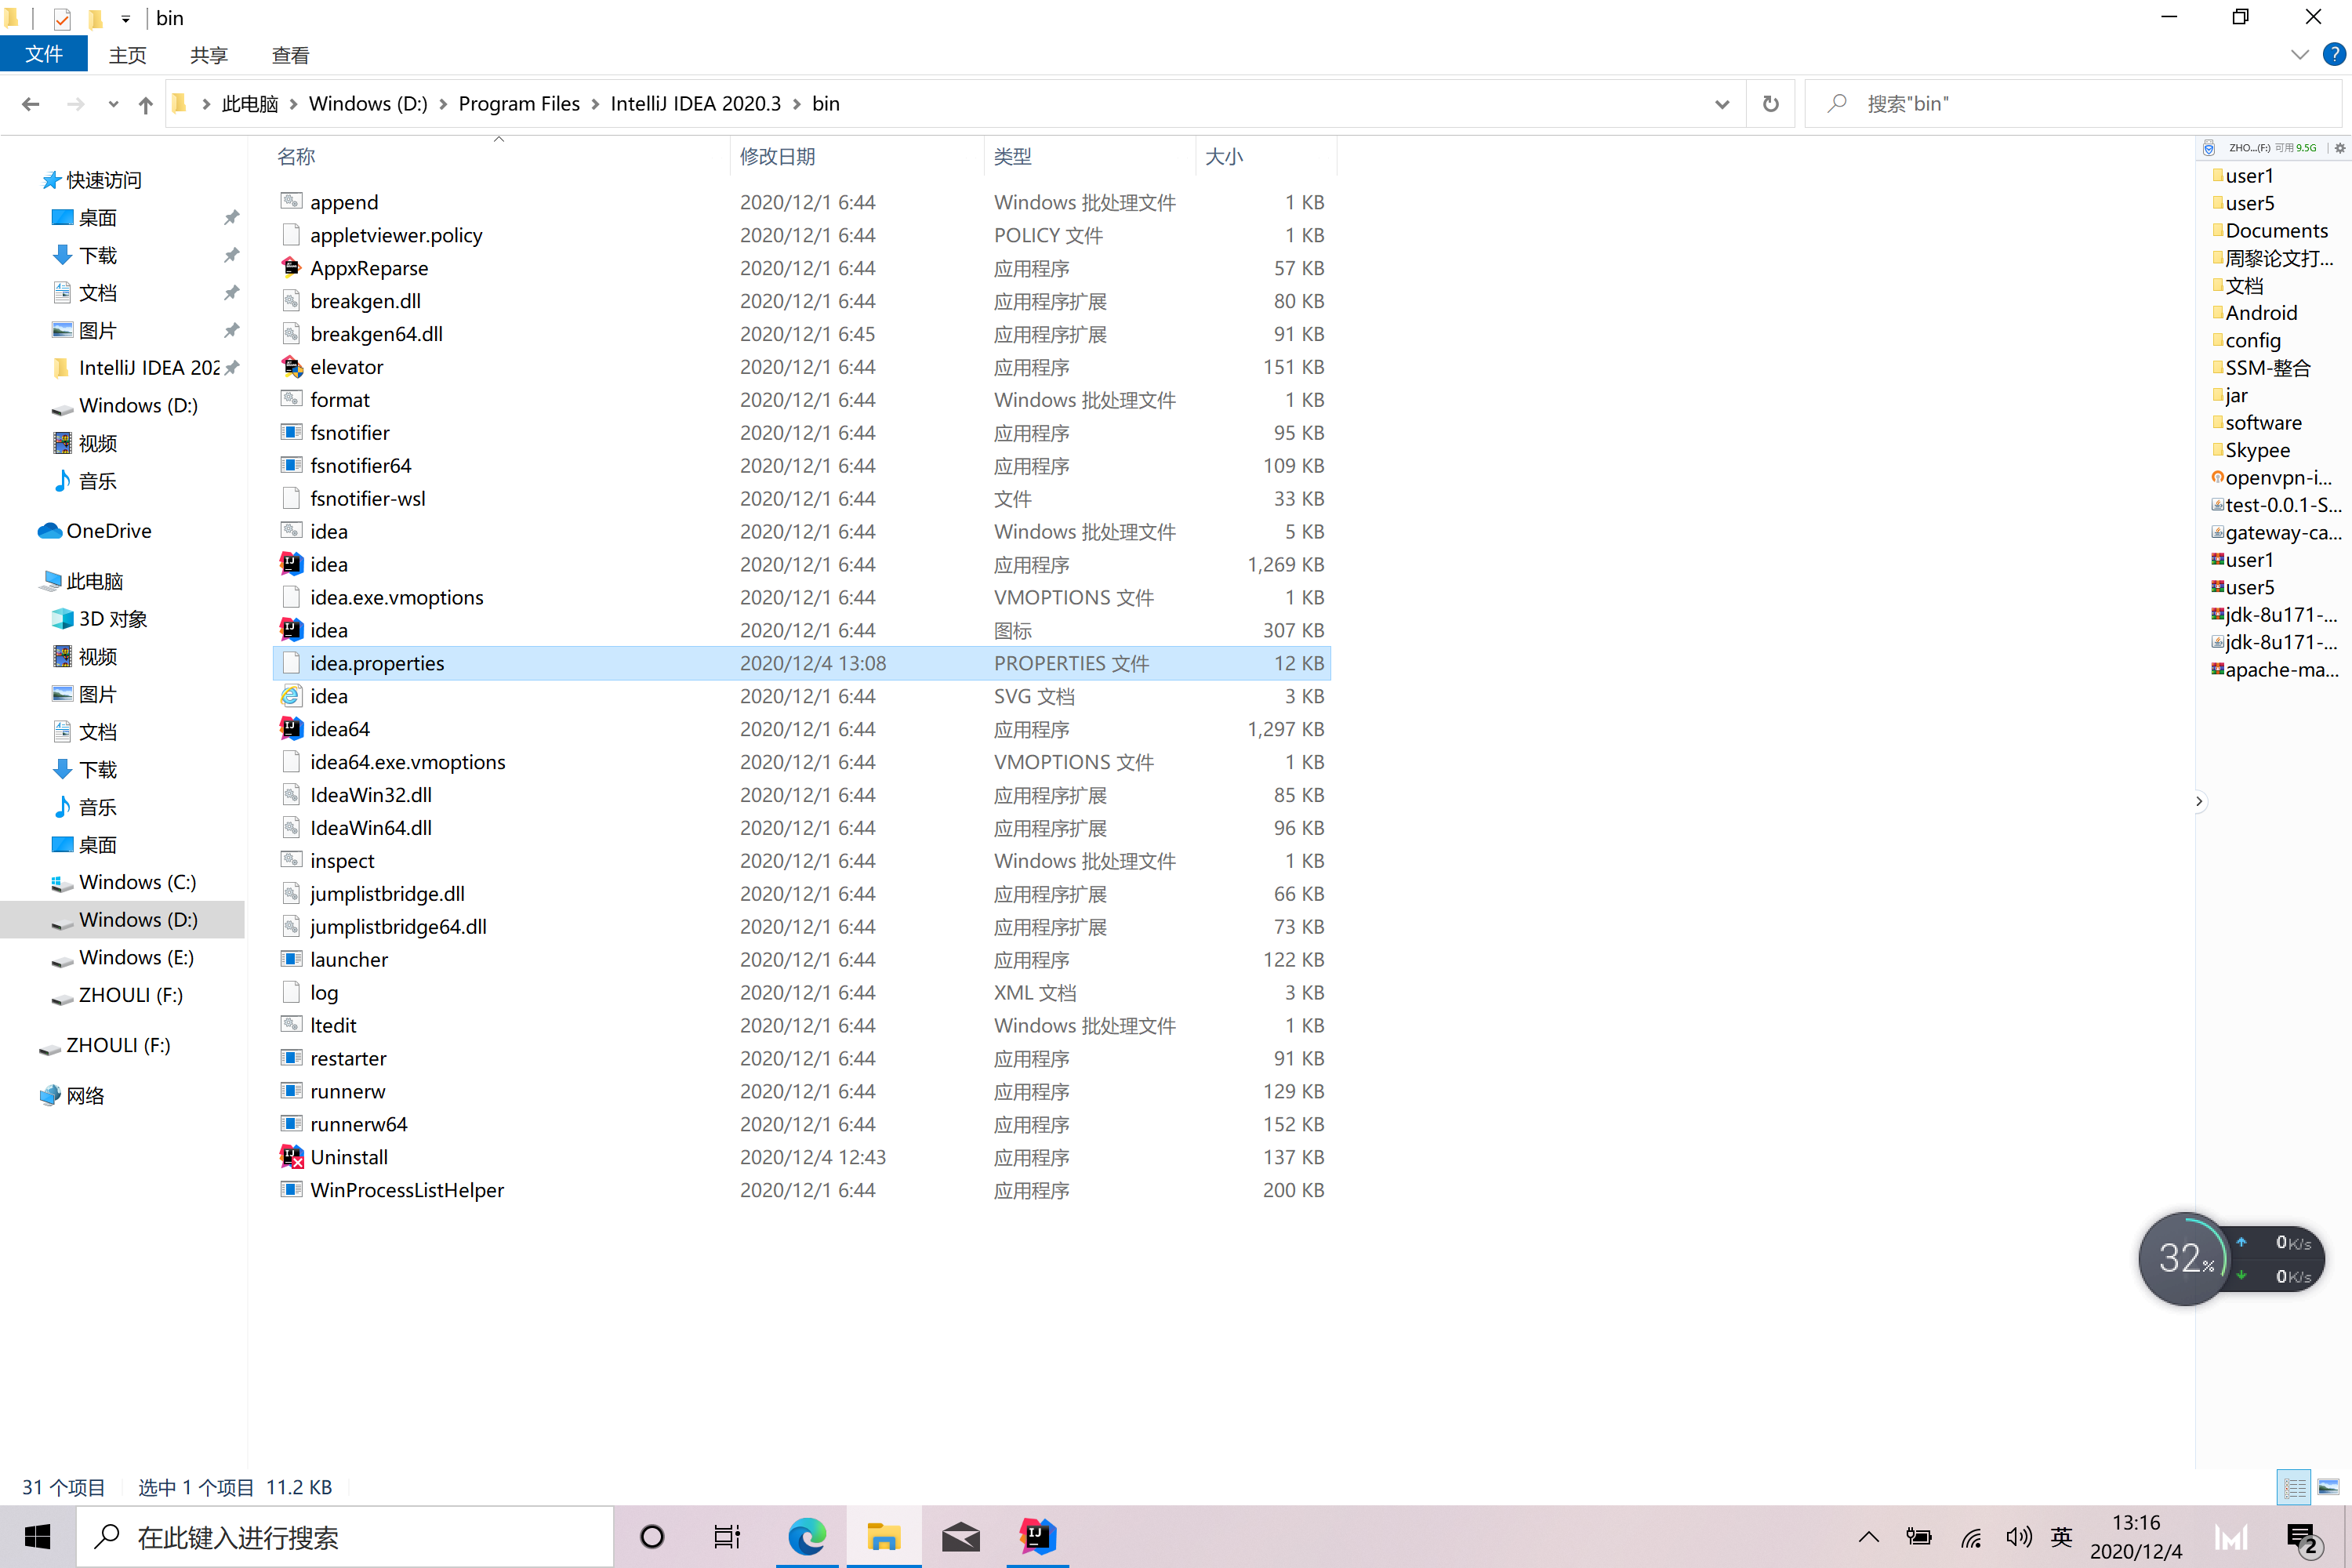
Task: Expand the Quick Access Toolbar dropdown arrow
Action: pyautogui.click(x=125, y=18)
